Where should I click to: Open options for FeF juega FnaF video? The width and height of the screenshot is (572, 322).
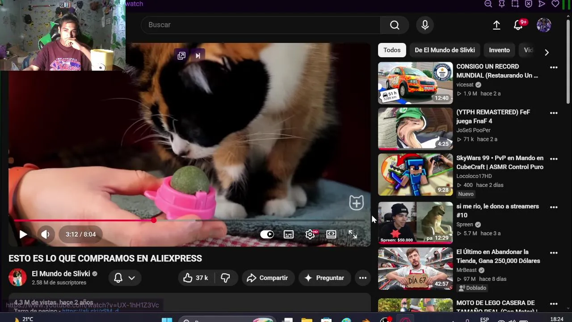point(554,113)
